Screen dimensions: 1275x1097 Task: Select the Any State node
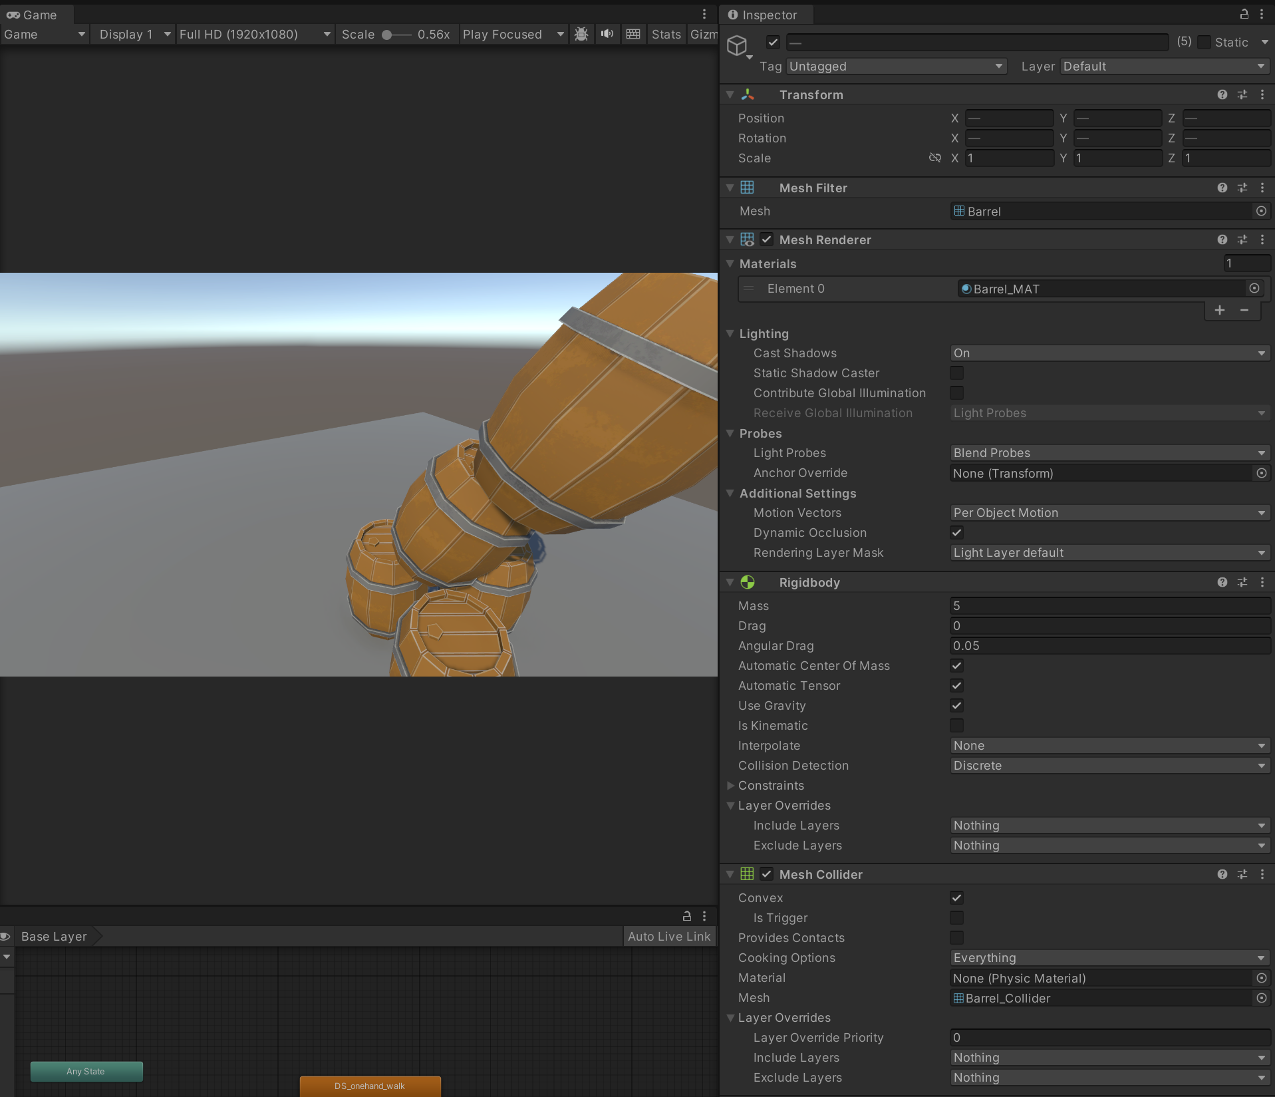[86, 1072]
